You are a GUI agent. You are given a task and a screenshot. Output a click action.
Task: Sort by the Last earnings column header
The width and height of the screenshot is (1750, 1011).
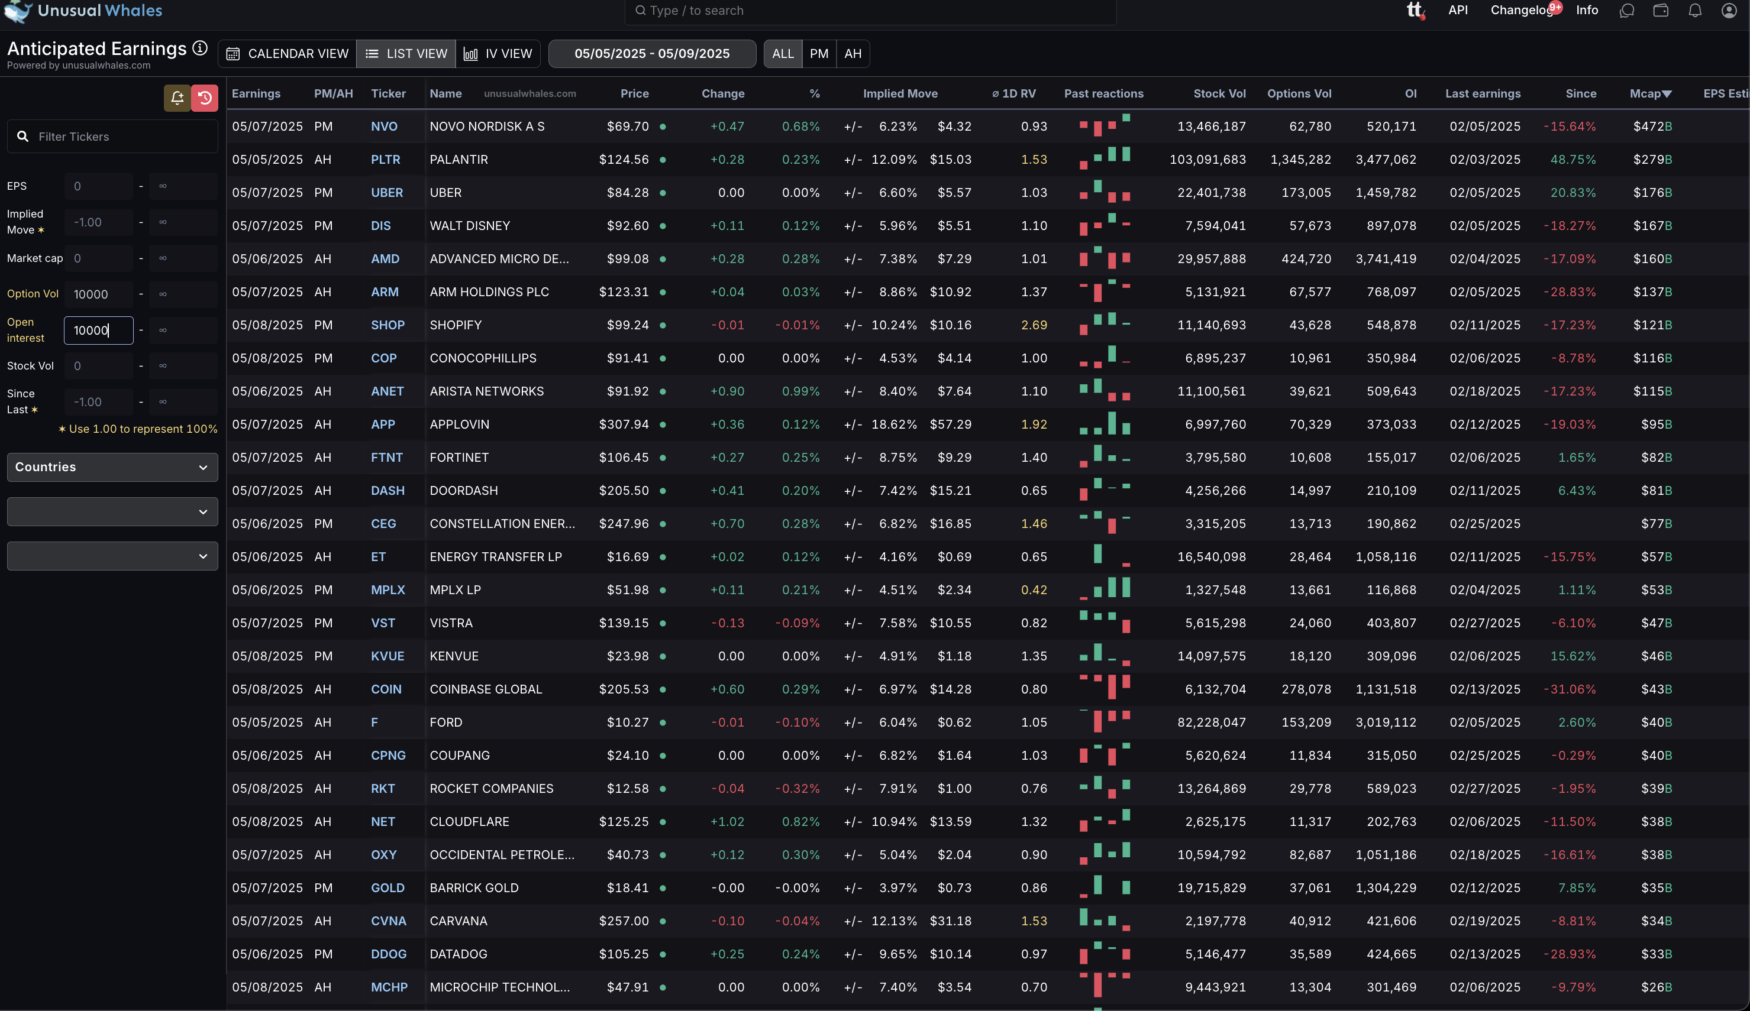tap(1483, 93)
